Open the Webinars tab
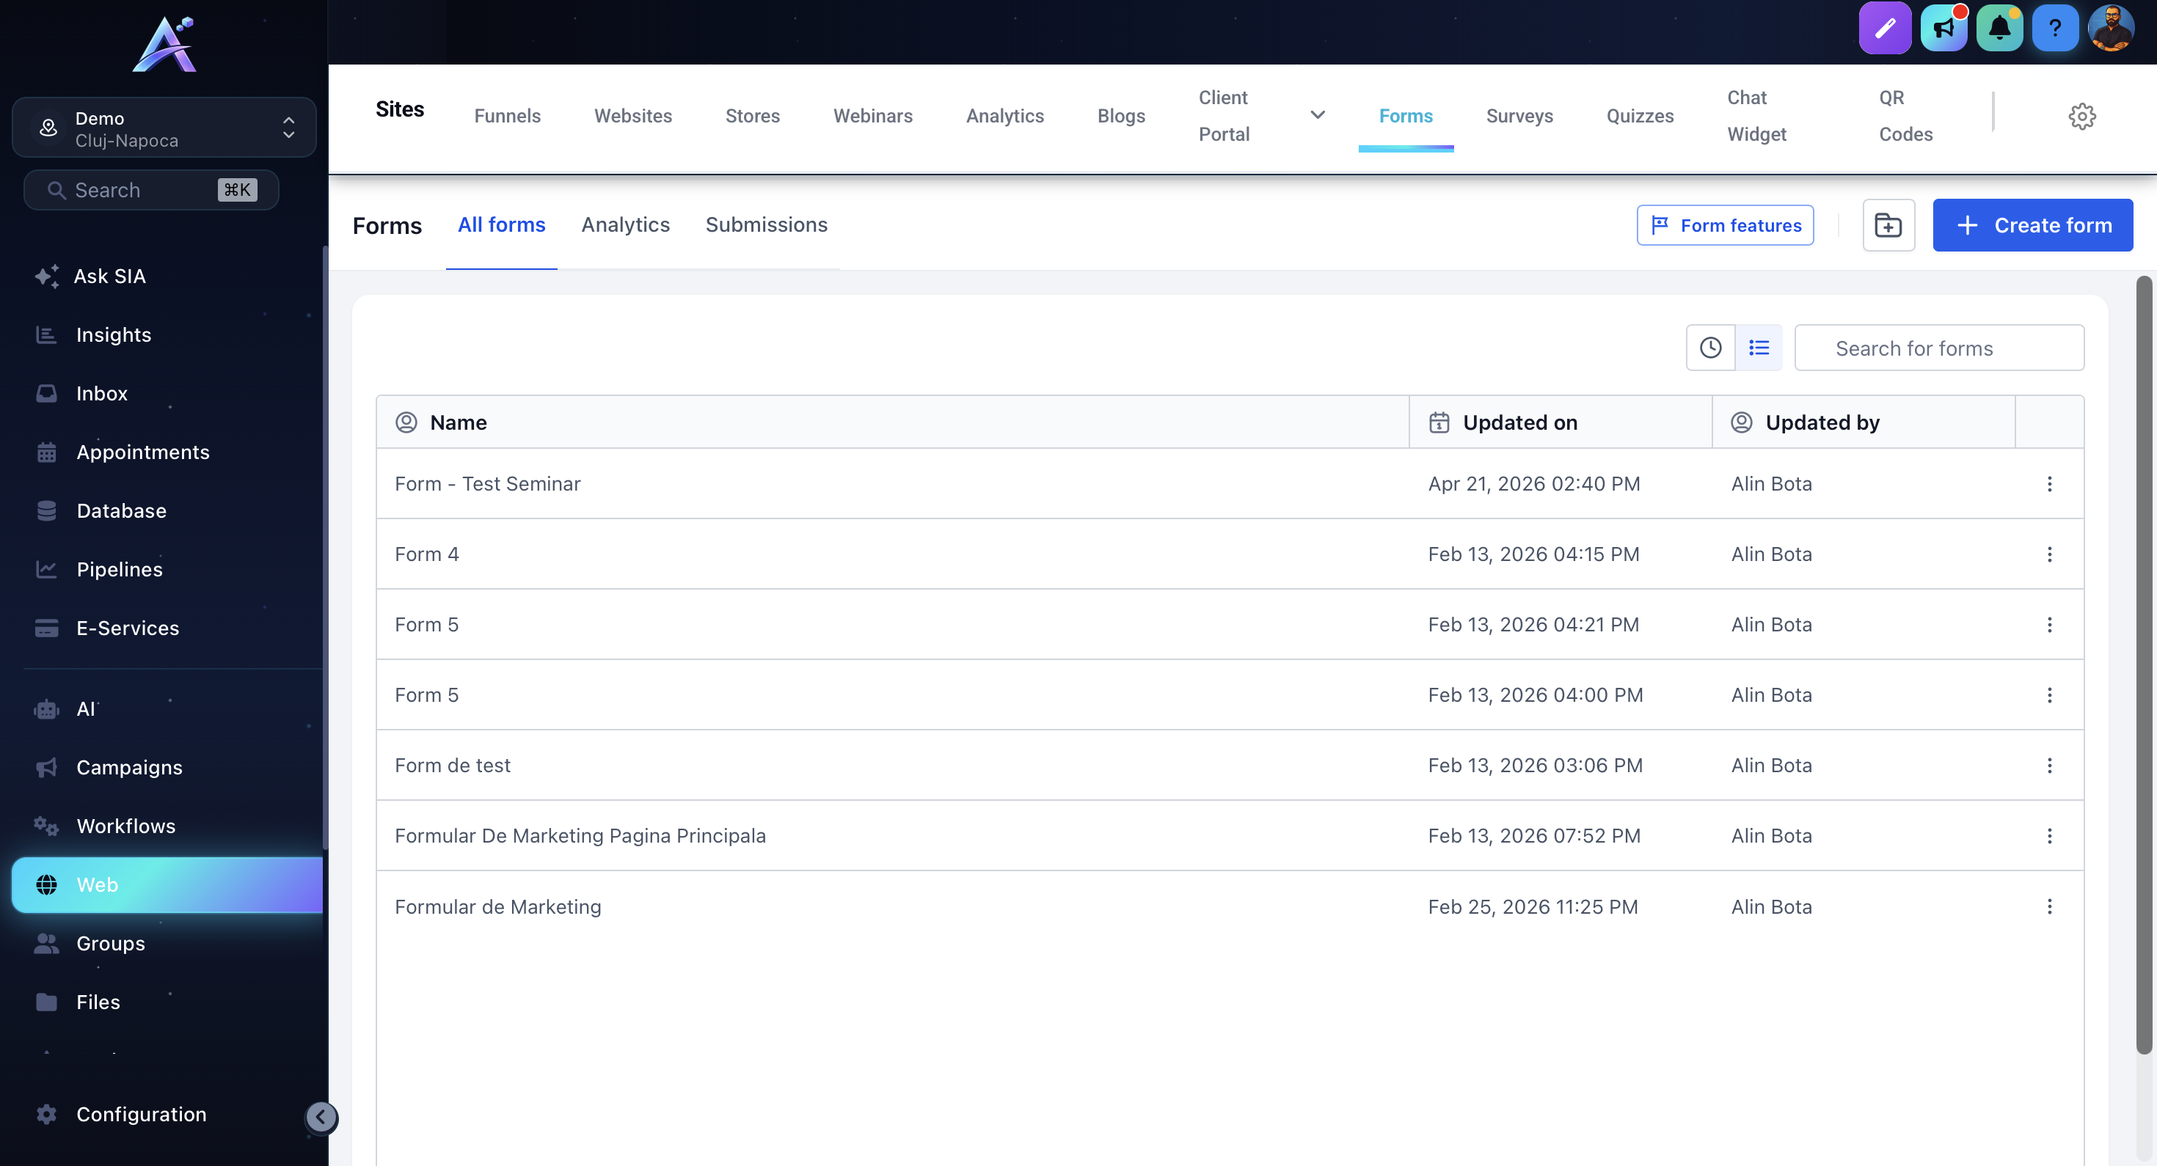The width and height of the screenshot is (2157, 1166). coord(872,117)
